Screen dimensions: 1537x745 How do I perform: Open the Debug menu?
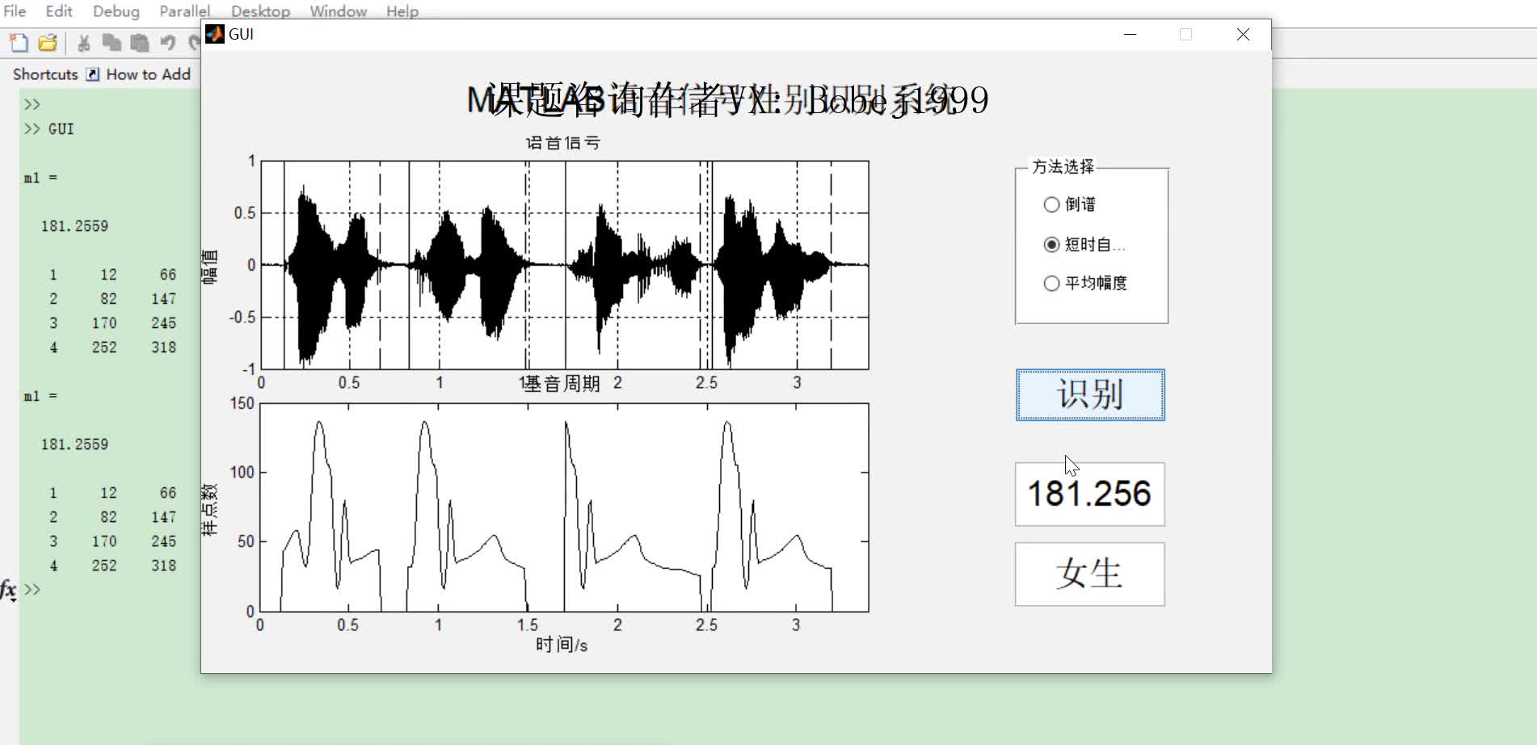click(x=115, y=11)
